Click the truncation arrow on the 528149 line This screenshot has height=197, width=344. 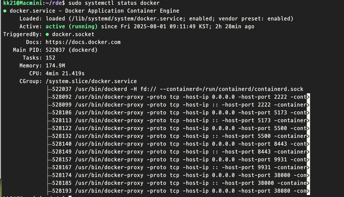click(308, 152)
